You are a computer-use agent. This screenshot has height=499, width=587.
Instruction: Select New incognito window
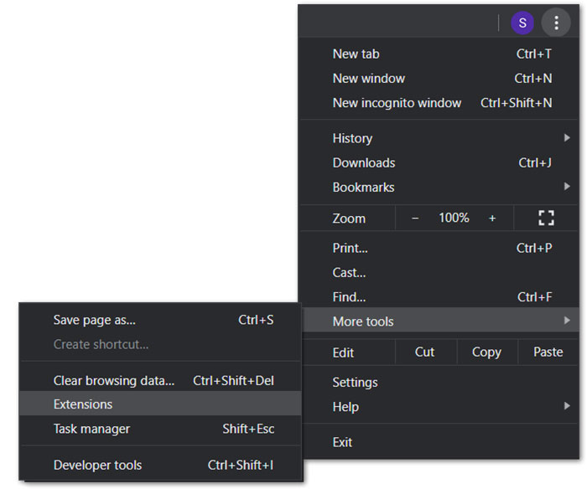397,103
